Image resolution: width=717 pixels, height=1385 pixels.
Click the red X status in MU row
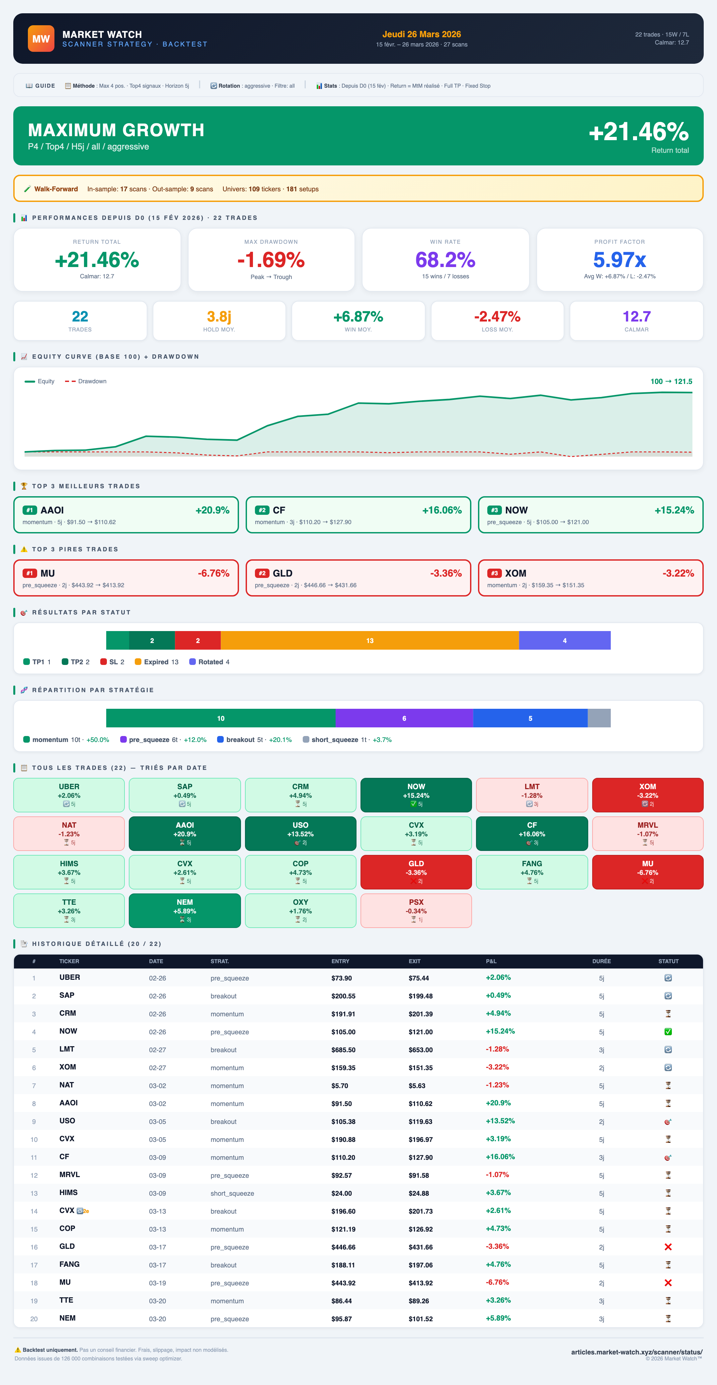pos(668,1282)
